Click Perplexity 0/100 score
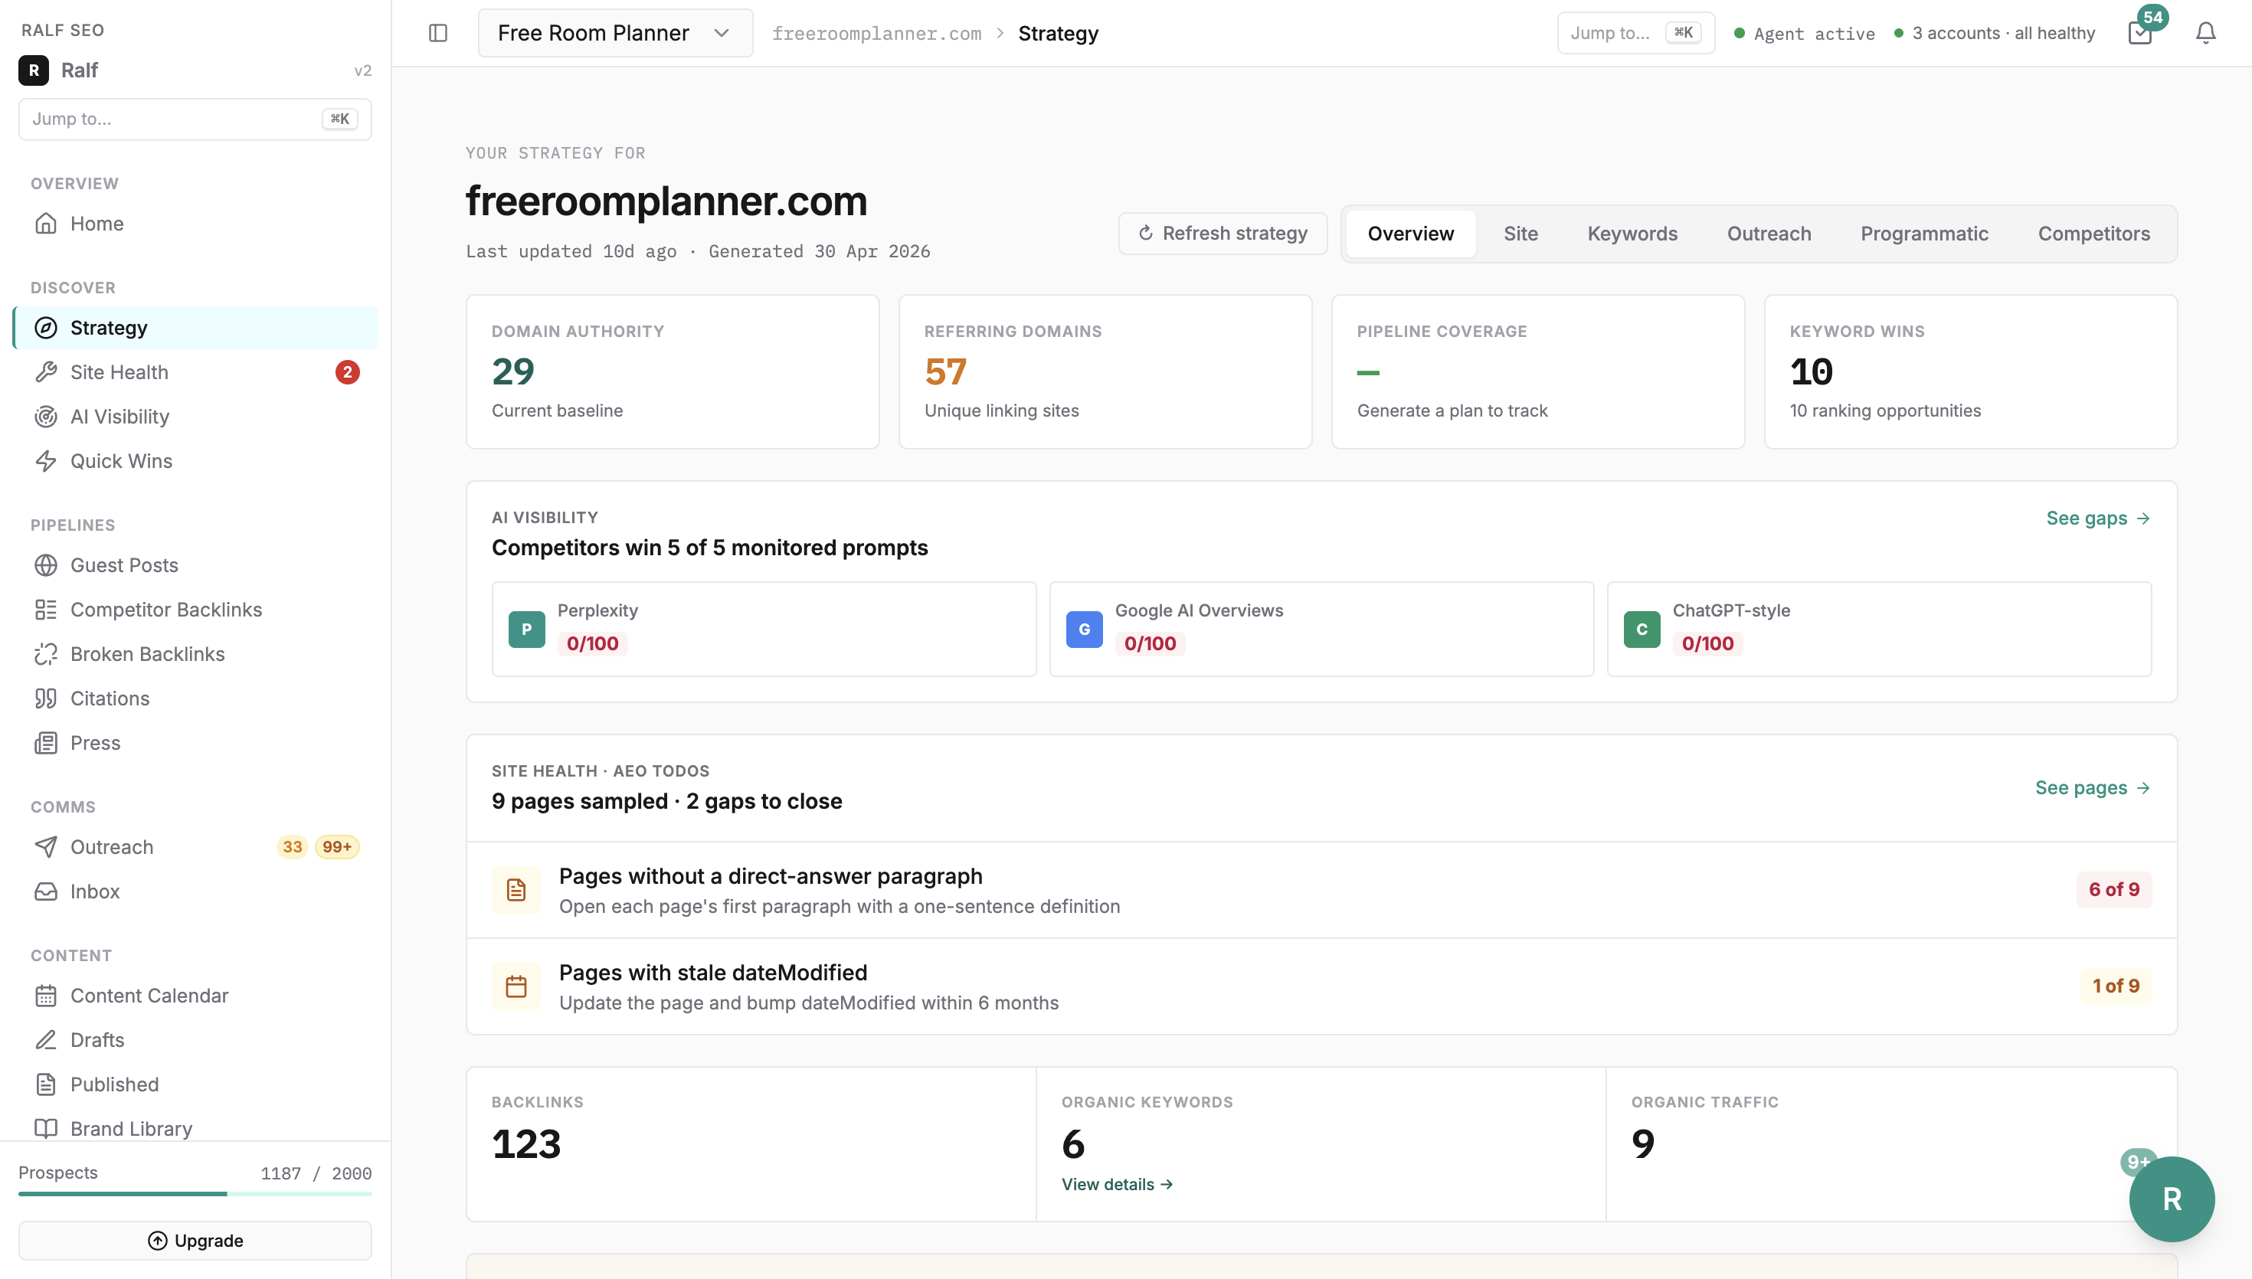 593,643
